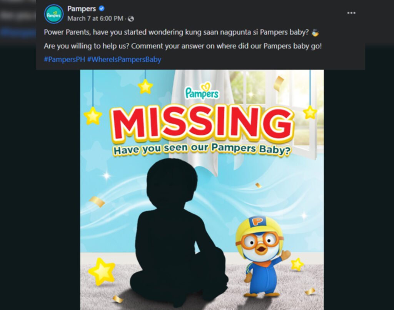Click the small star beside Pororo
This screenshot has height=310, width=394.
point(297,264)
